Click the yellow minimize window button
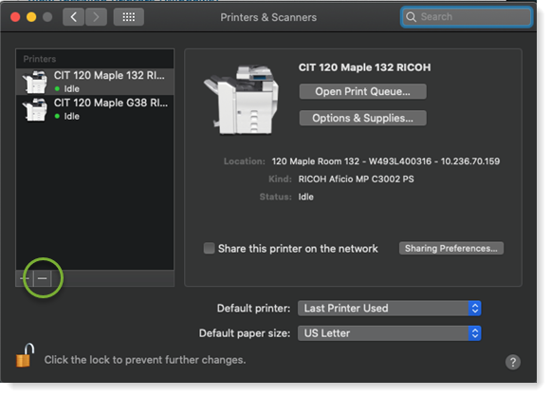The height and width of the screenshot is (397, 551). 31,17
